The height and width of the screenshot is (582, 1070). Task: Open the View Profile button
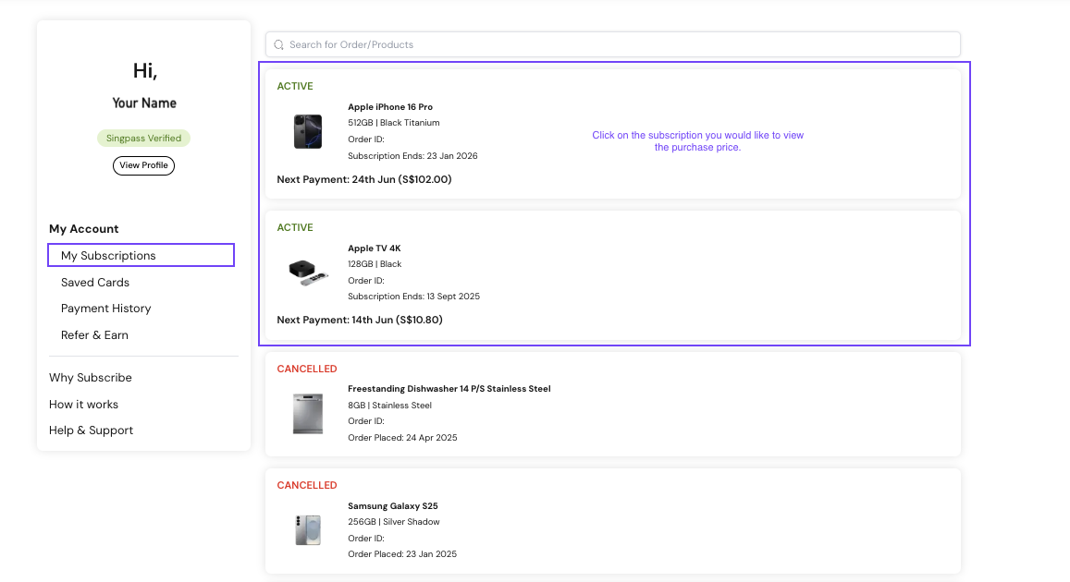[143, 165]
